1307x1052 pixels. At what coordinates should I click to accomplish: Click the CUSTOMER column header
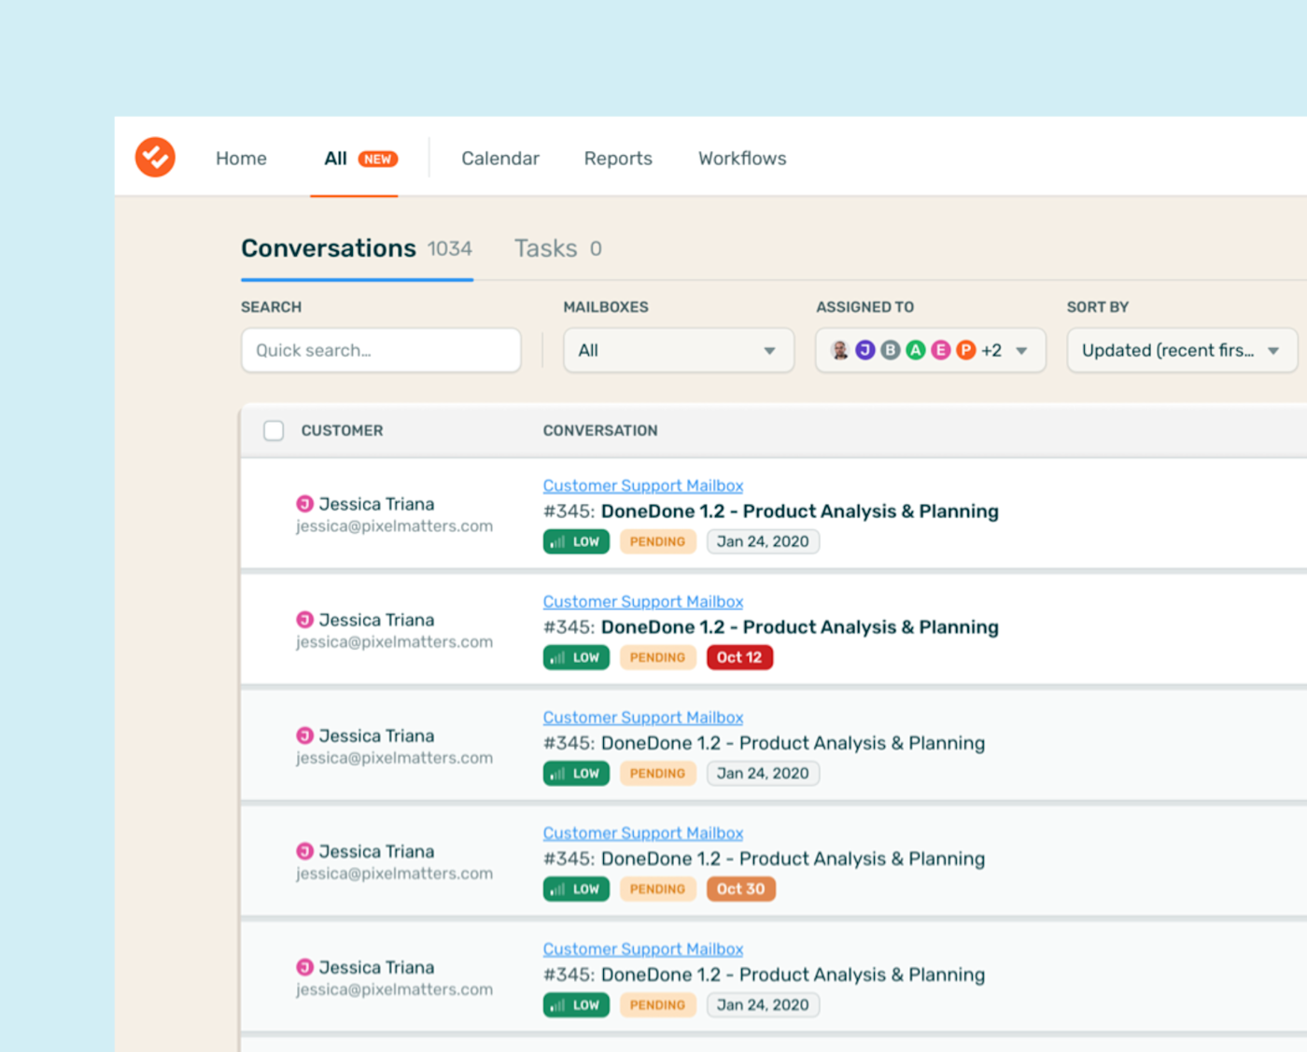pyautogui.click(x=342, y=430)
